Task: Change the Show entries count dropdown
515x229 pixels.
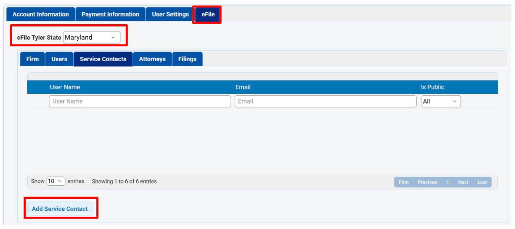Action: pos(56,181)
